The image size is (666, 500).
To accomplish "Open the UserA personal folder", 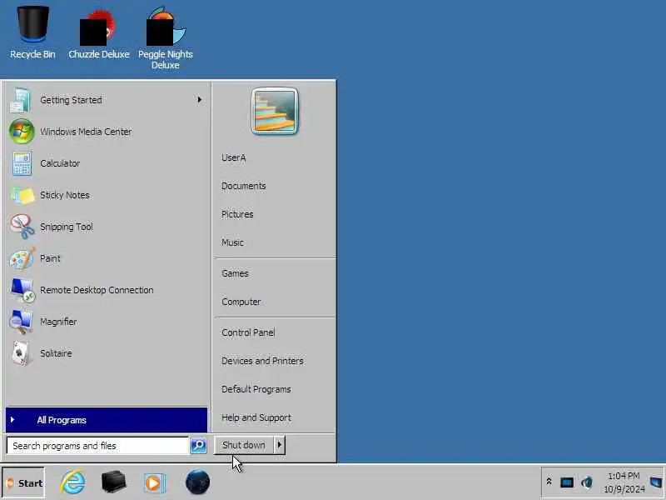I will pos(234,157).
